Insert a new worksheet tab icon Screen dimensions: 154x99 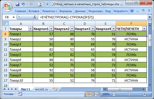tap(55, 89)
